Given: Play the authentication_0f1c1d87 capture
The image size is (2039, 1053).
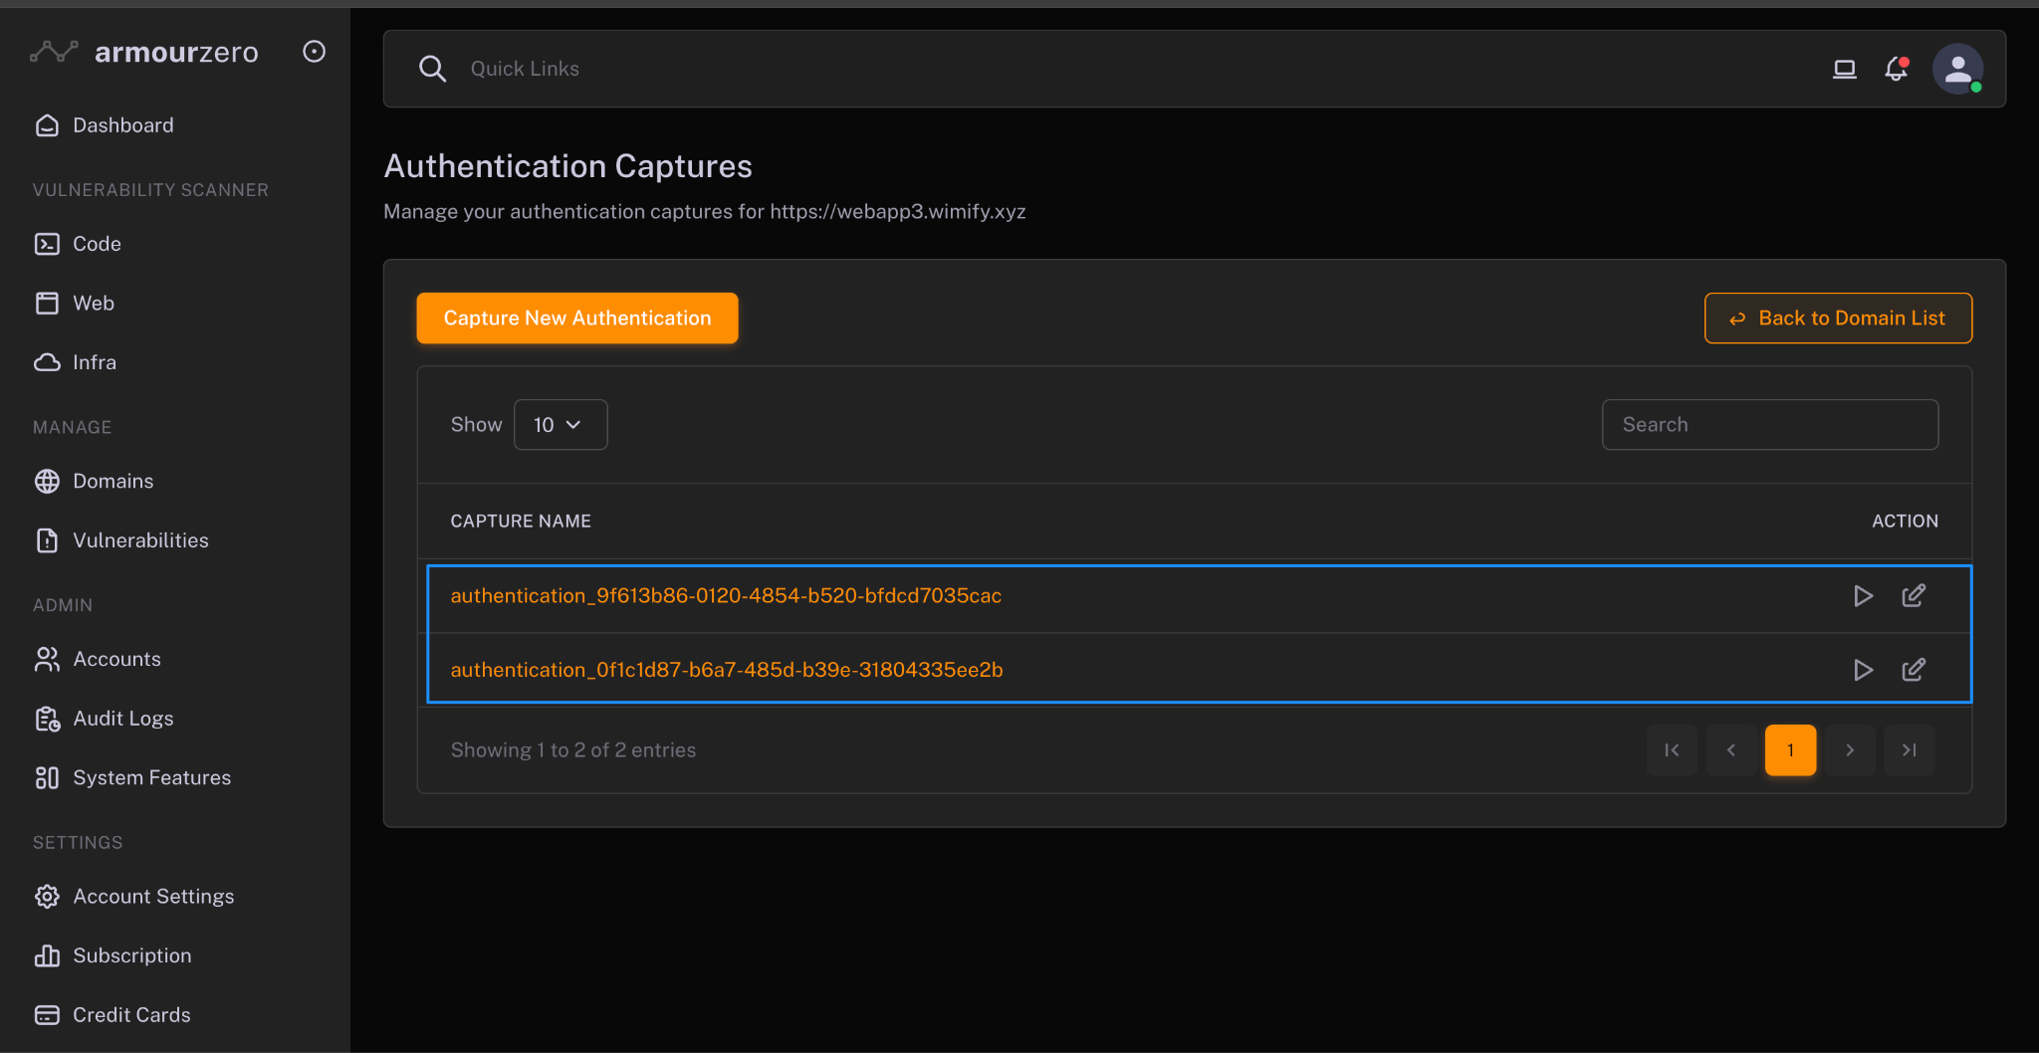Looking at the screenshot, I should 1863,670.
